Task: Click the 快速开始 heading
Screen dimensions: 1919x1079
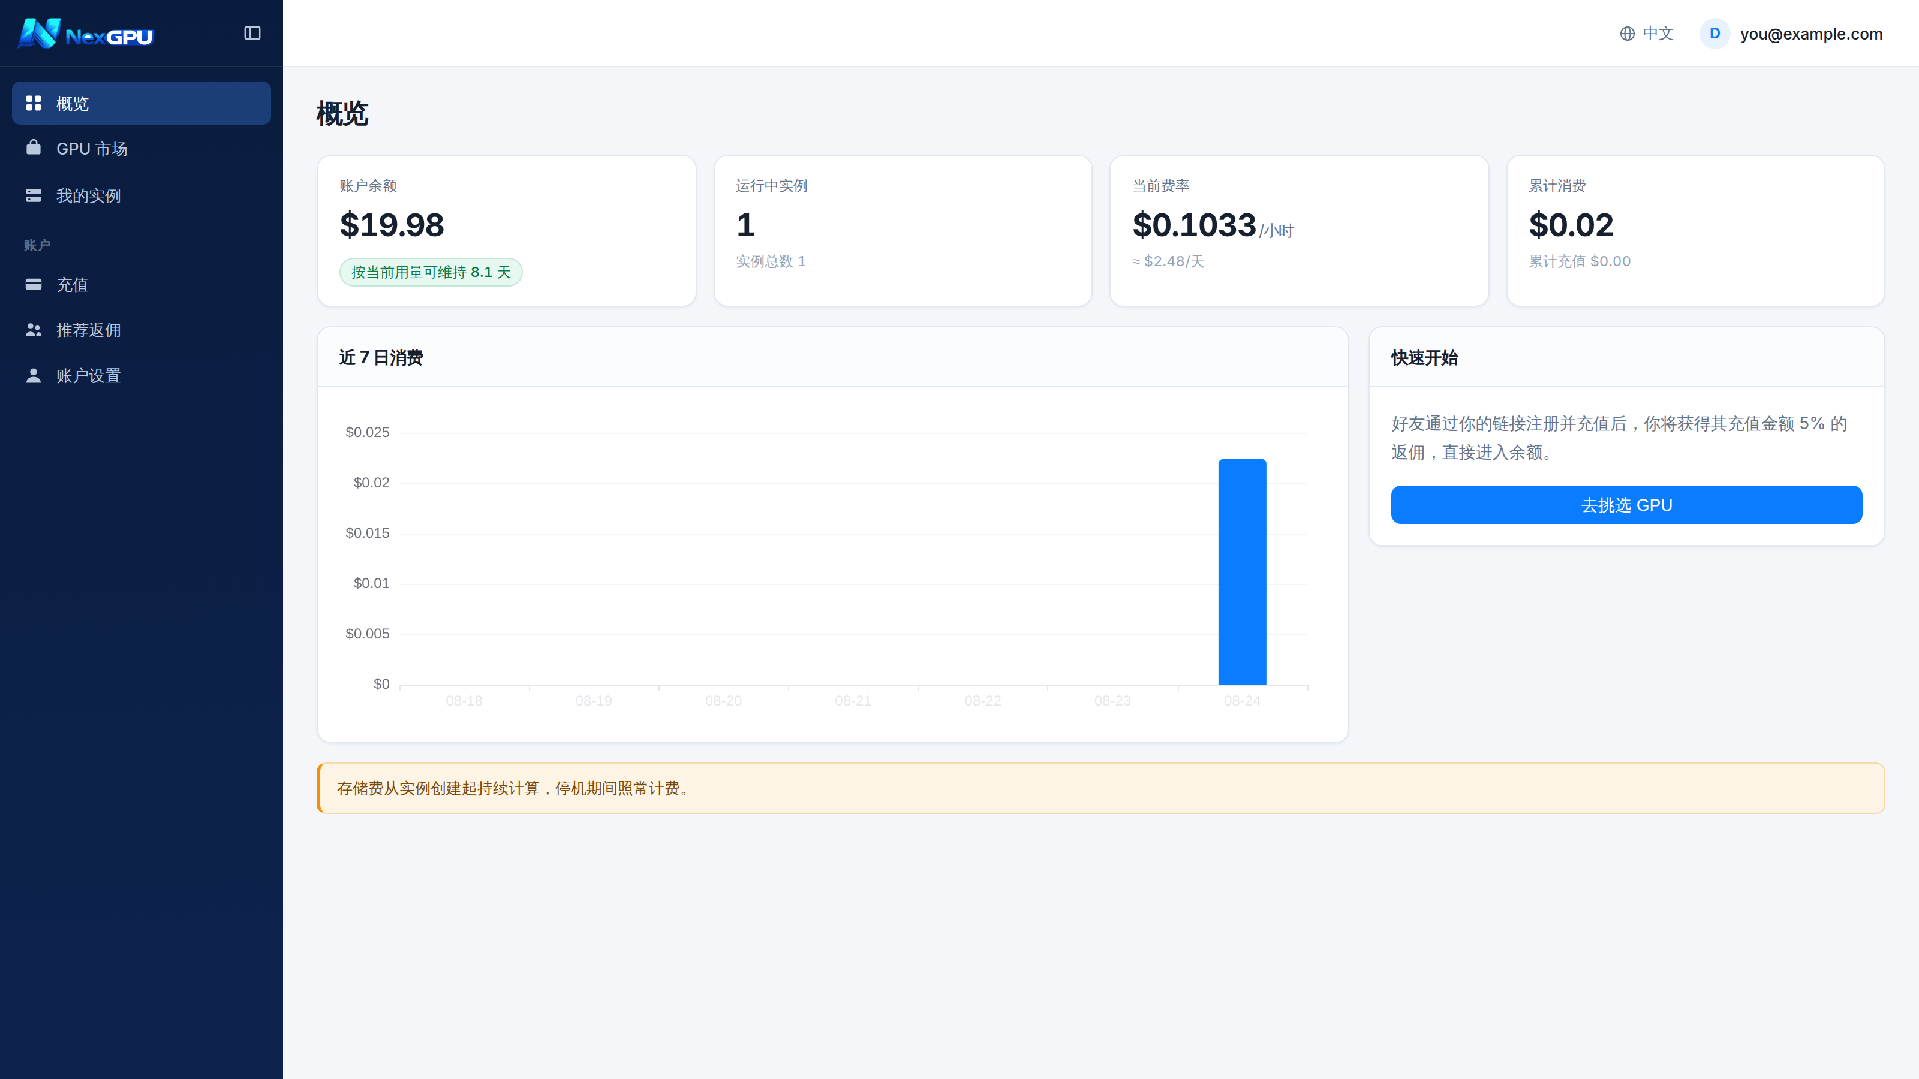Action: 1424,358
